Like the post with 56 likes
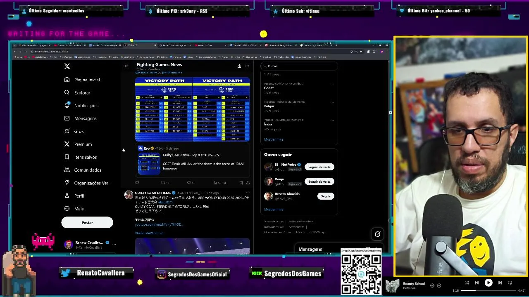 coord(191,183)
